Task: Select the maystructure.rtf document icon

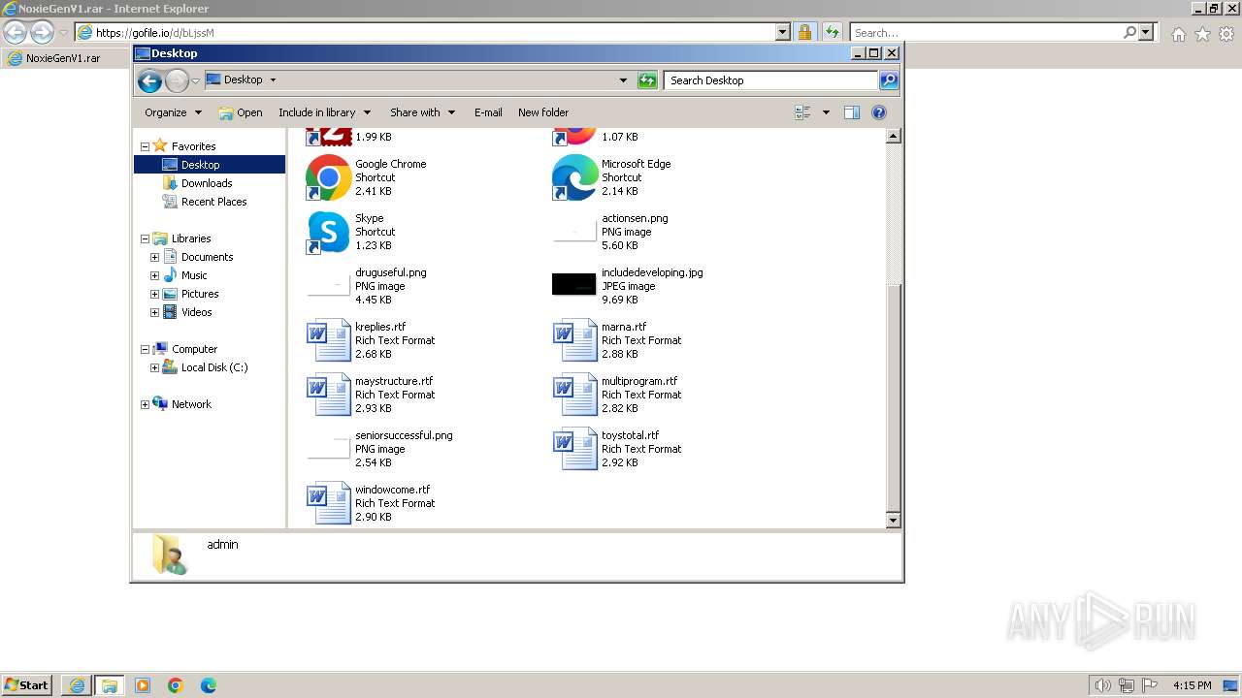Action: [x=328, y=395]
